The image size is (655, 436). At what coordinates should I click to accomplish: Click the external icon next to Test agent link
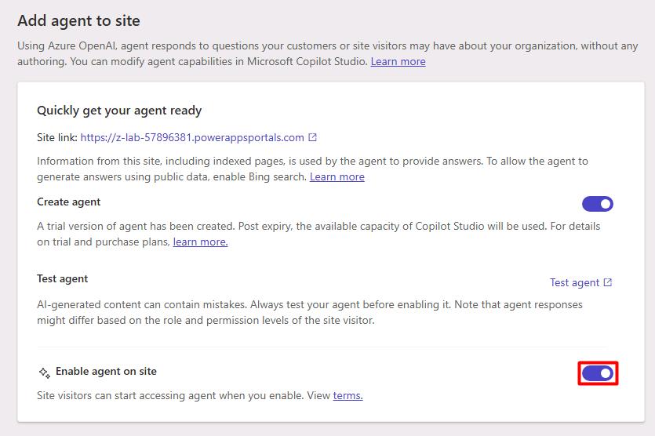[608, 283]
